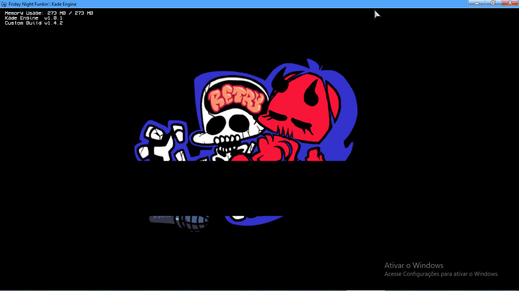Close the Kade Engine game window
519x291 pixels.
pyautogui.click(x=510, y=3)
